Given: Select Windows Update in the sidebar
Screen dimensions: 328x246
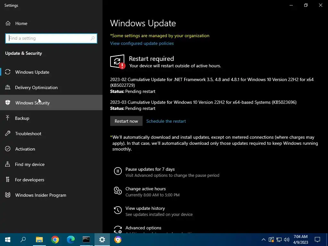Looking at the screenshot, I should tap(51, 72).
